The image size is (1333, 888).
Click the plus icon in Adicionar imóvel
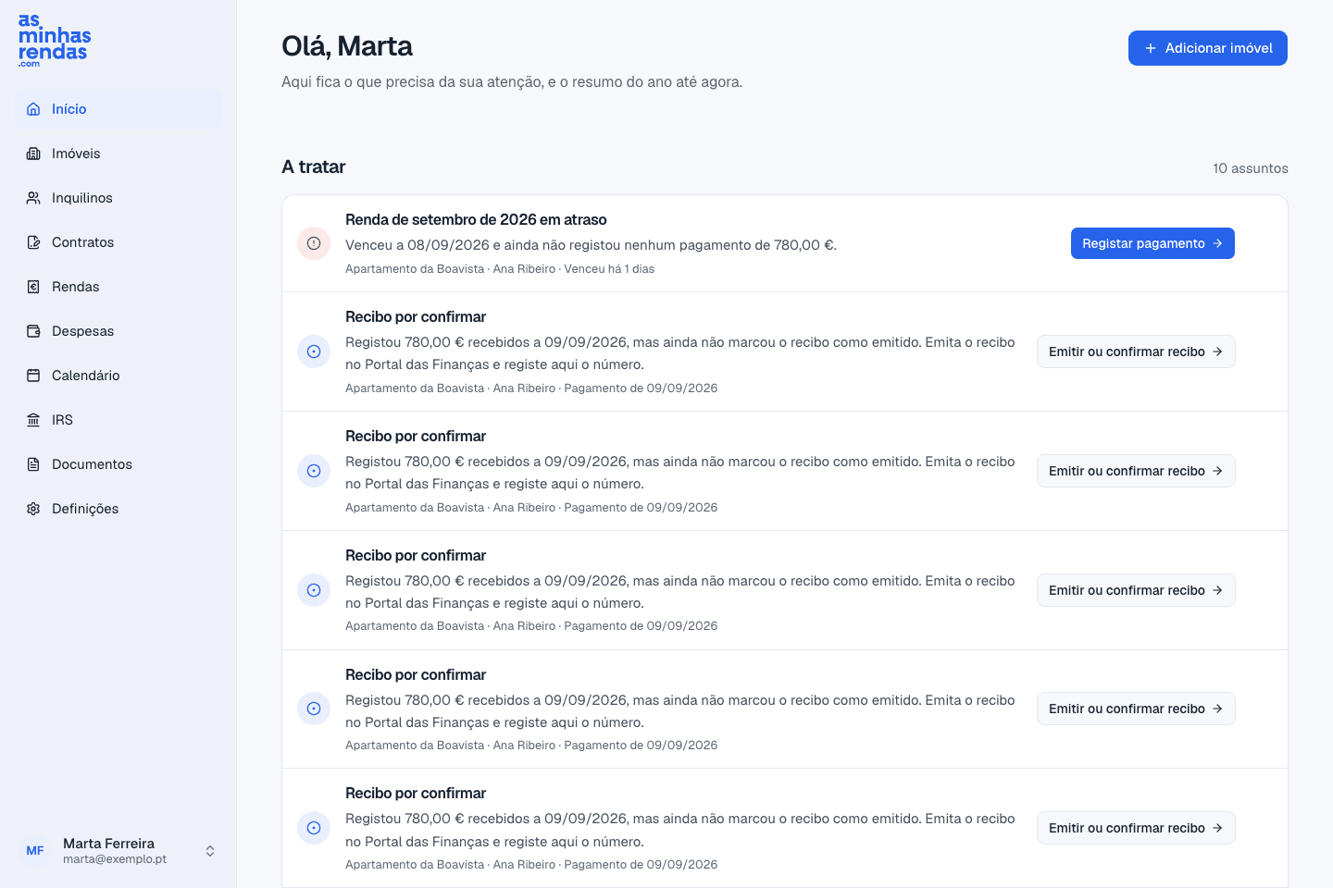coord(1151,48)
